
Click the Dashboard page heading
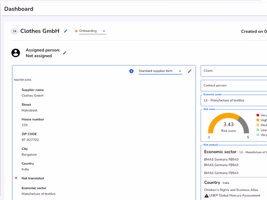pos(19,9)
